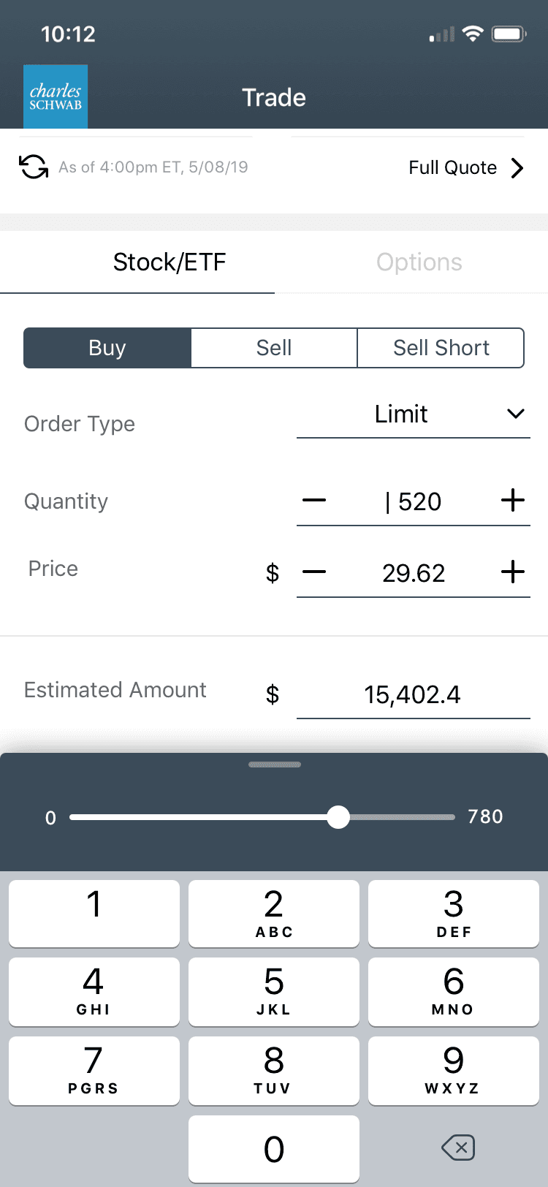
Task: Switch order action to Sell
Action: [x=274, y=348]
